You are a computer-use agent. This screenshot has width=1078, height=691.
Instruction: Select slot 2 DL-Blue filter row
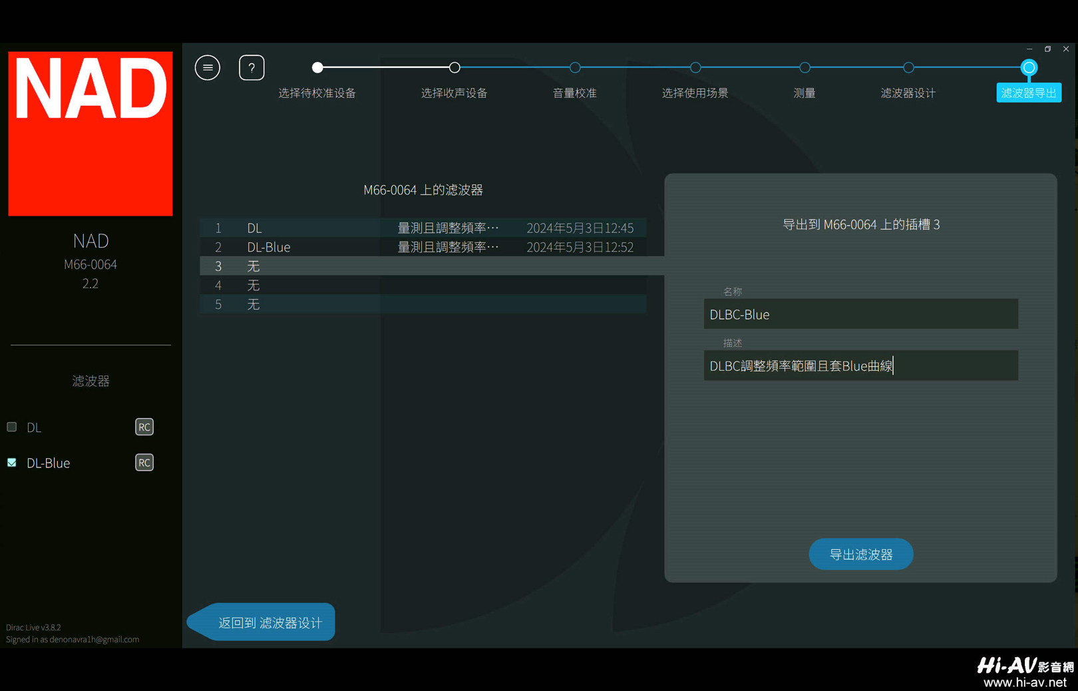click(423, 247)
